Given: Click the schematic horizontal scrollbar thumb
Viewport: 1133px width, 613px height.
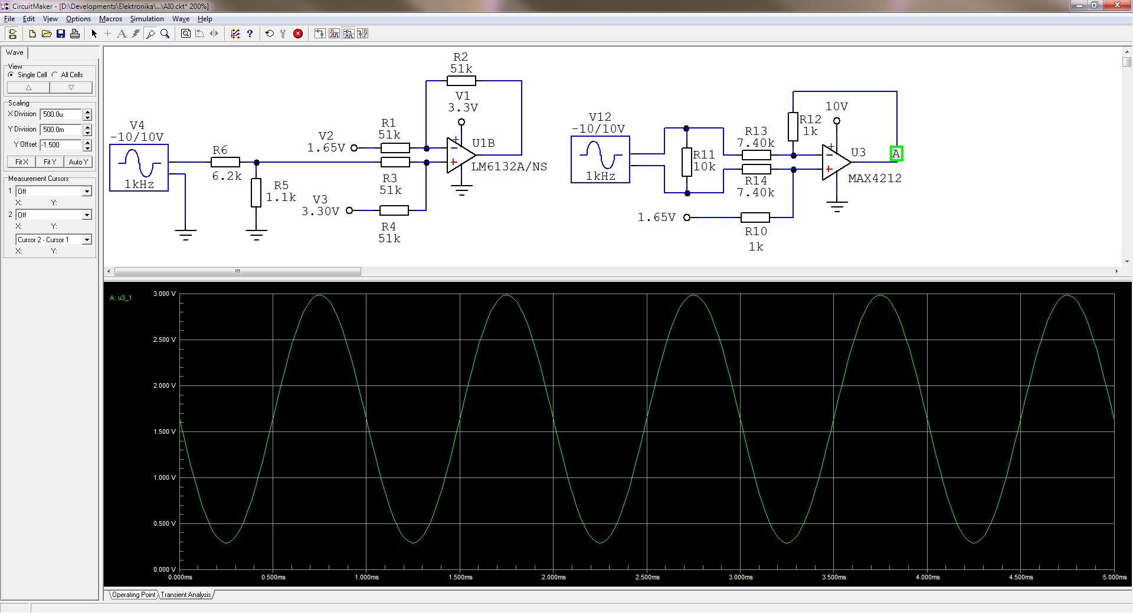Looking at the screenshot, I should (238, 271).
